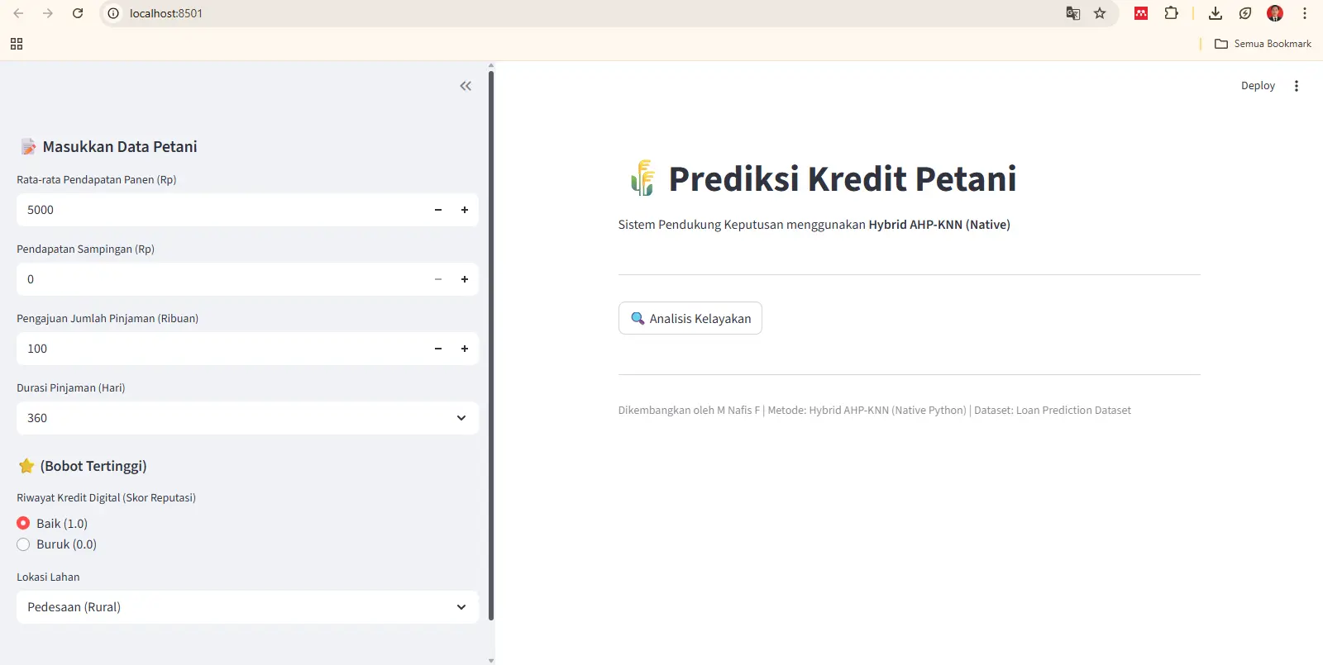The height and width of the screenshot is (665, 1323).
Task: Collapse the sidebar with the double chevron
Action: tap(466, 86)
